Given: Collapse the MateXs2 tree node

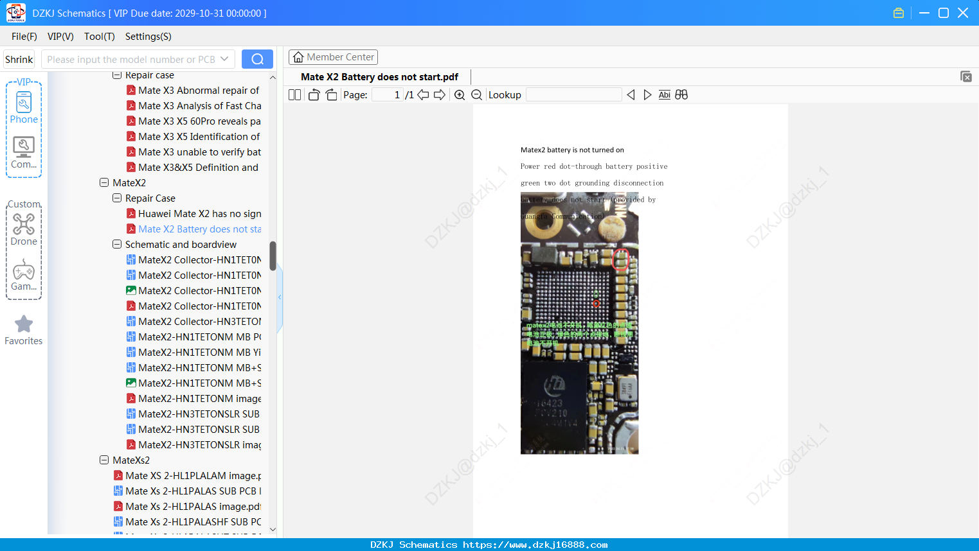Looking at the screenshot, I should [x=104, y=460].
